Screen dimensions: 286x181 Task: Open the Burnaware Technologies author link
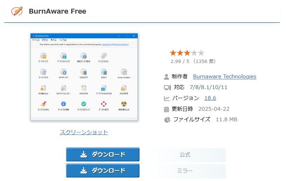pyautogui.click(x=225, y=77)
